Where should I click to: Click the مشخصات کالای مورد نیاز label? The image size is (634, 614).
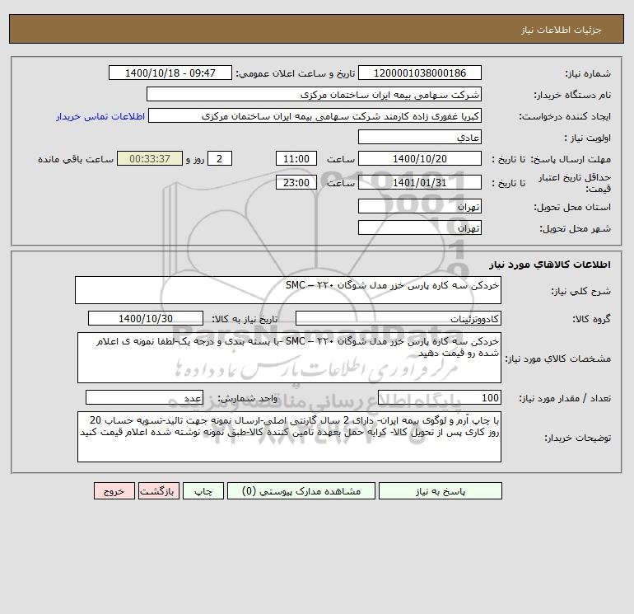click(558, 359)
